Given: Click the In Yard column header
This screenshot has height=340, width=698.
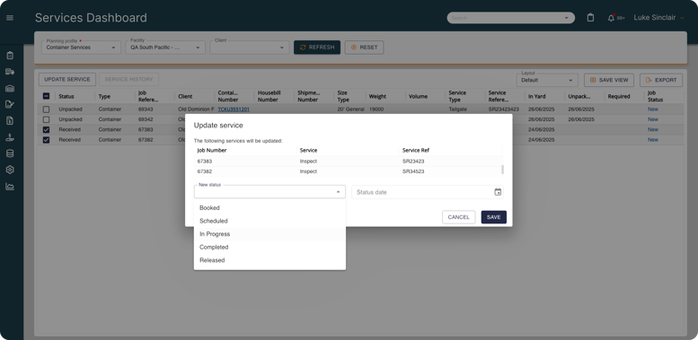Looking at the screenshot, I should click(x=537, y=97).
